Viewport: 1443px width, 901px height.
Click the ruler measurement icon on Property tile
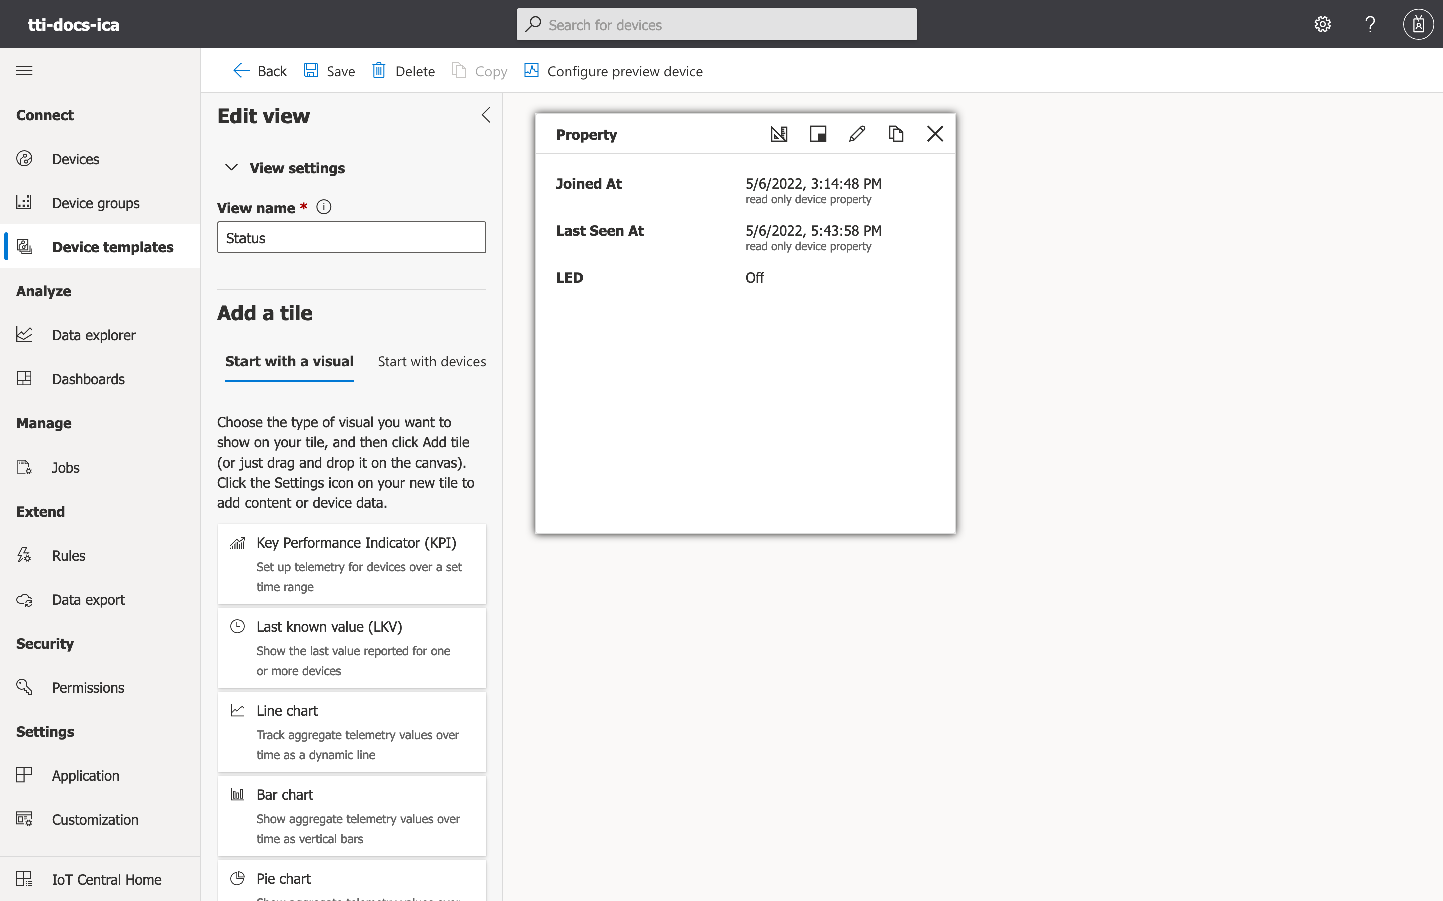coord(779,134)
